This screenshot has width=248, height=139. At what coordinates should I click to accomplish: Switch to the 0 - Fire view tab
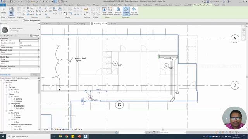114,24
